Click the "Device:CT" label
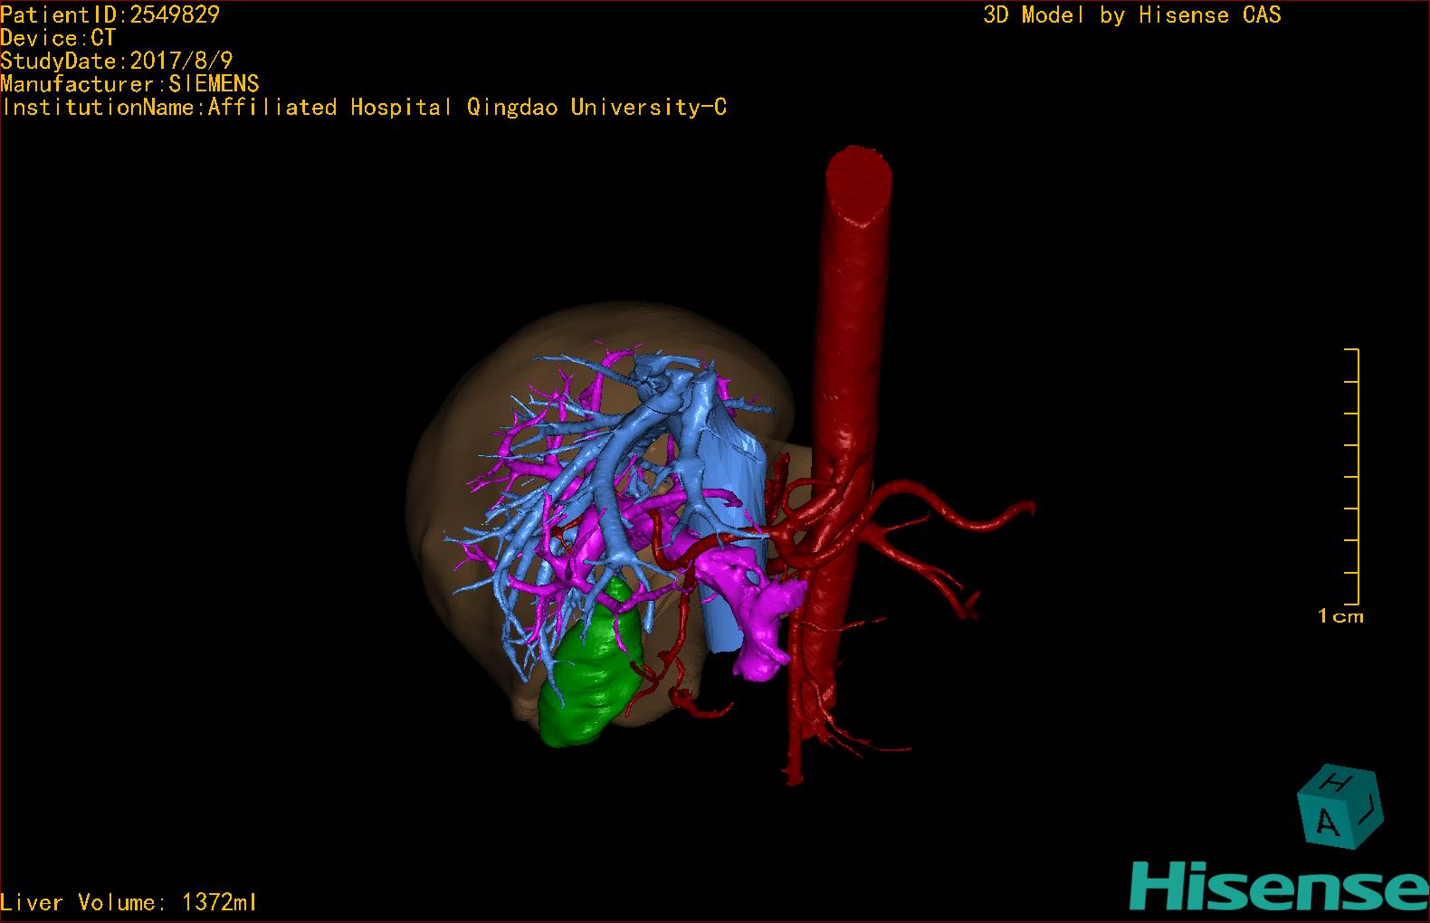This screenshot has width=1430, height=923. point(58,38)
